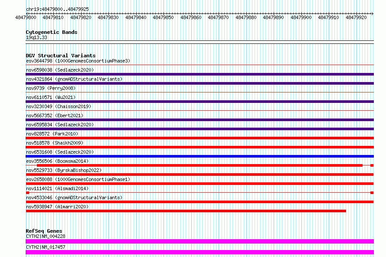Select the nsv828572 Park2010 label
386x257 pixels.
[x=52, y=134]
